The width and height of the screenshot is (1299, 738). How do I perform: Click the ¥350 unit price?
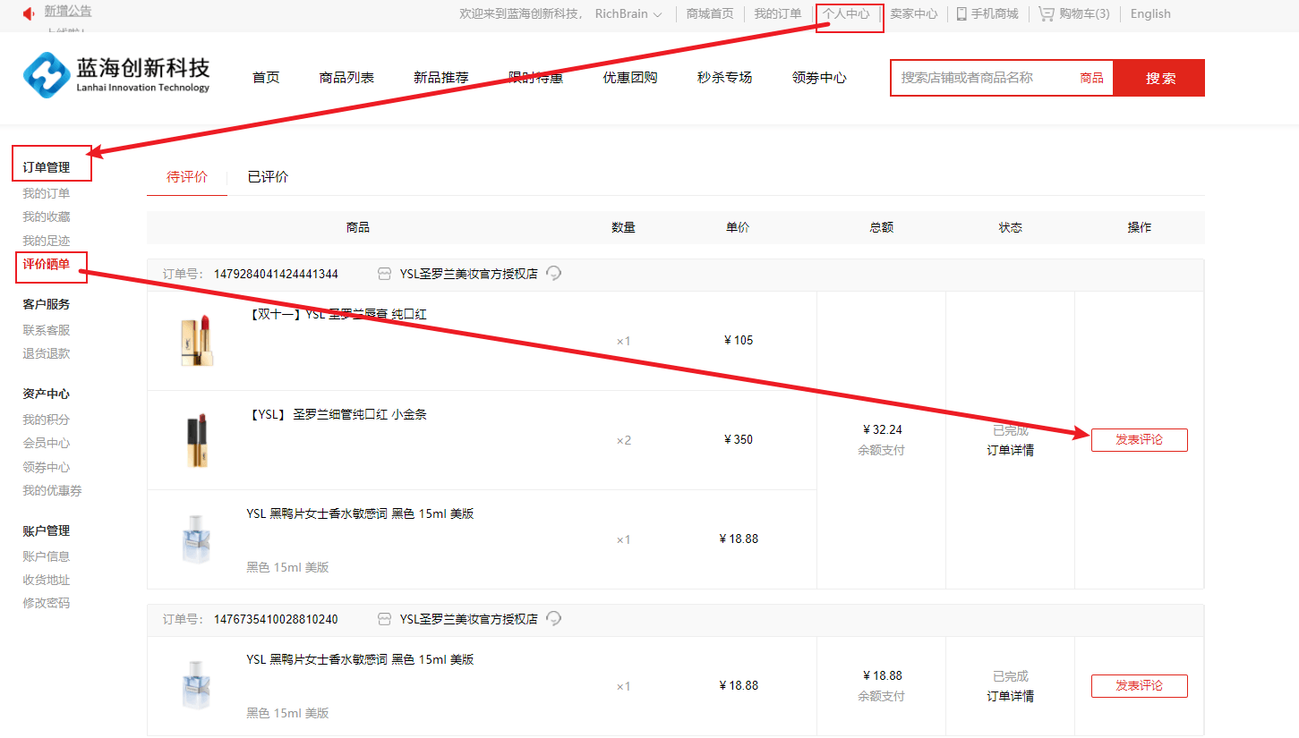click(739, 439)
